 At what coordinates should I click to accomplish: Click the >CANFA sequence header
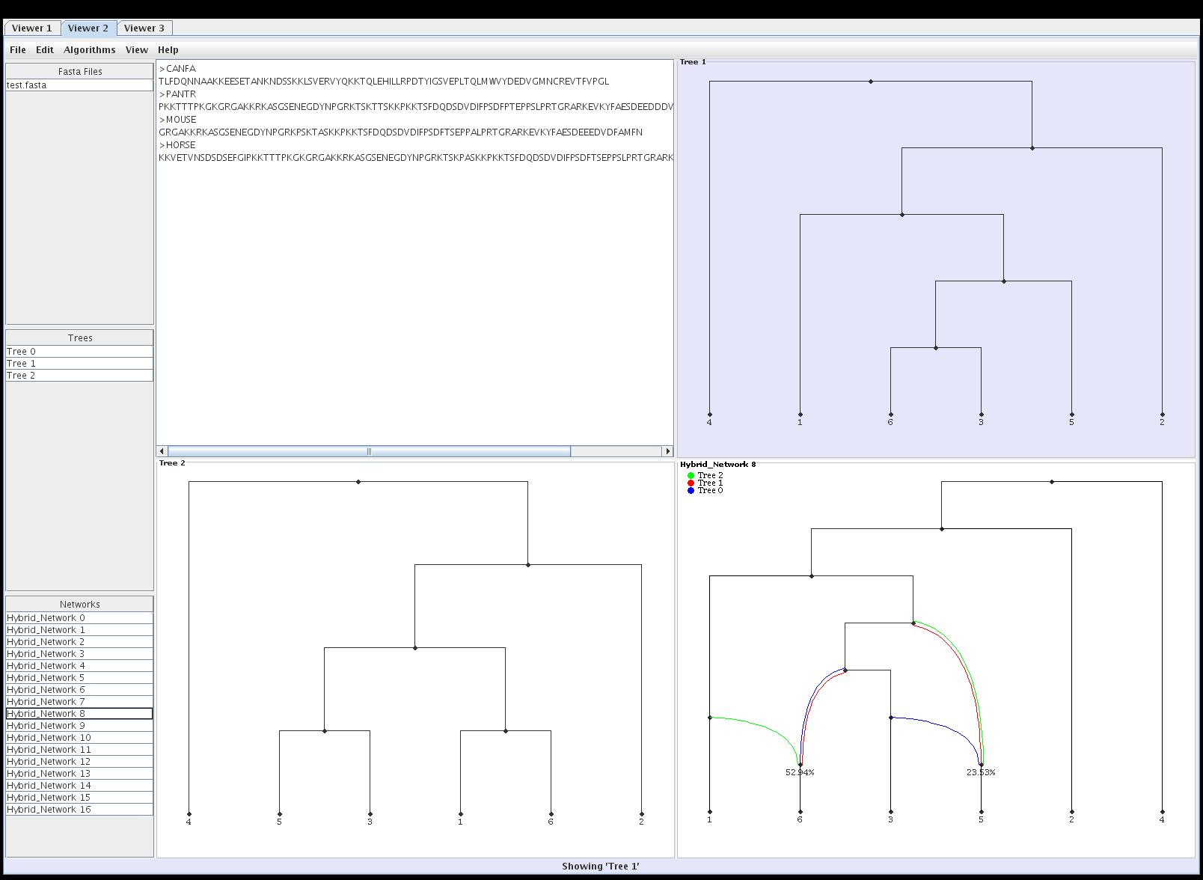(x=177, y=69)
